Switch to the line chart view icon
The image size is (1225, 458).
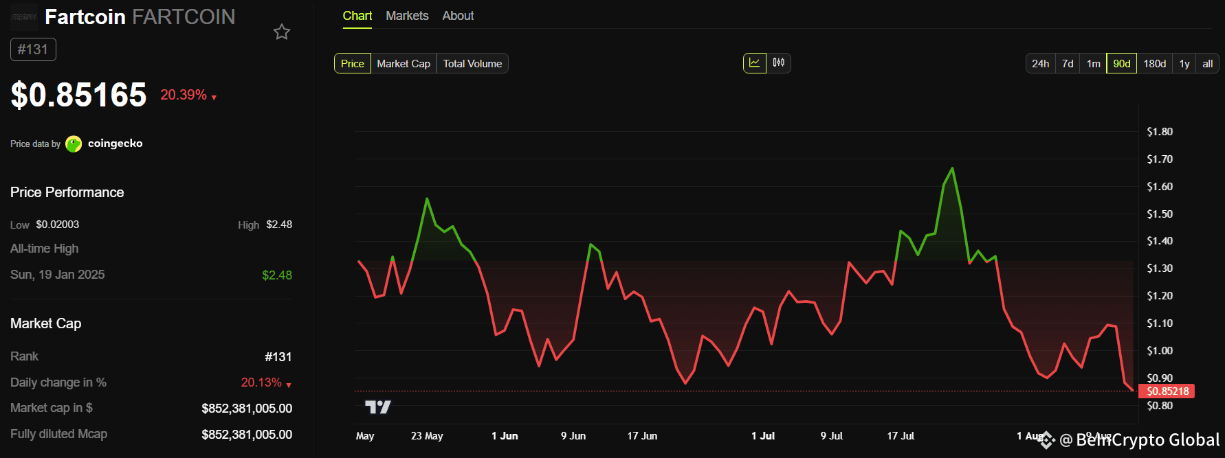coord(755,63)
